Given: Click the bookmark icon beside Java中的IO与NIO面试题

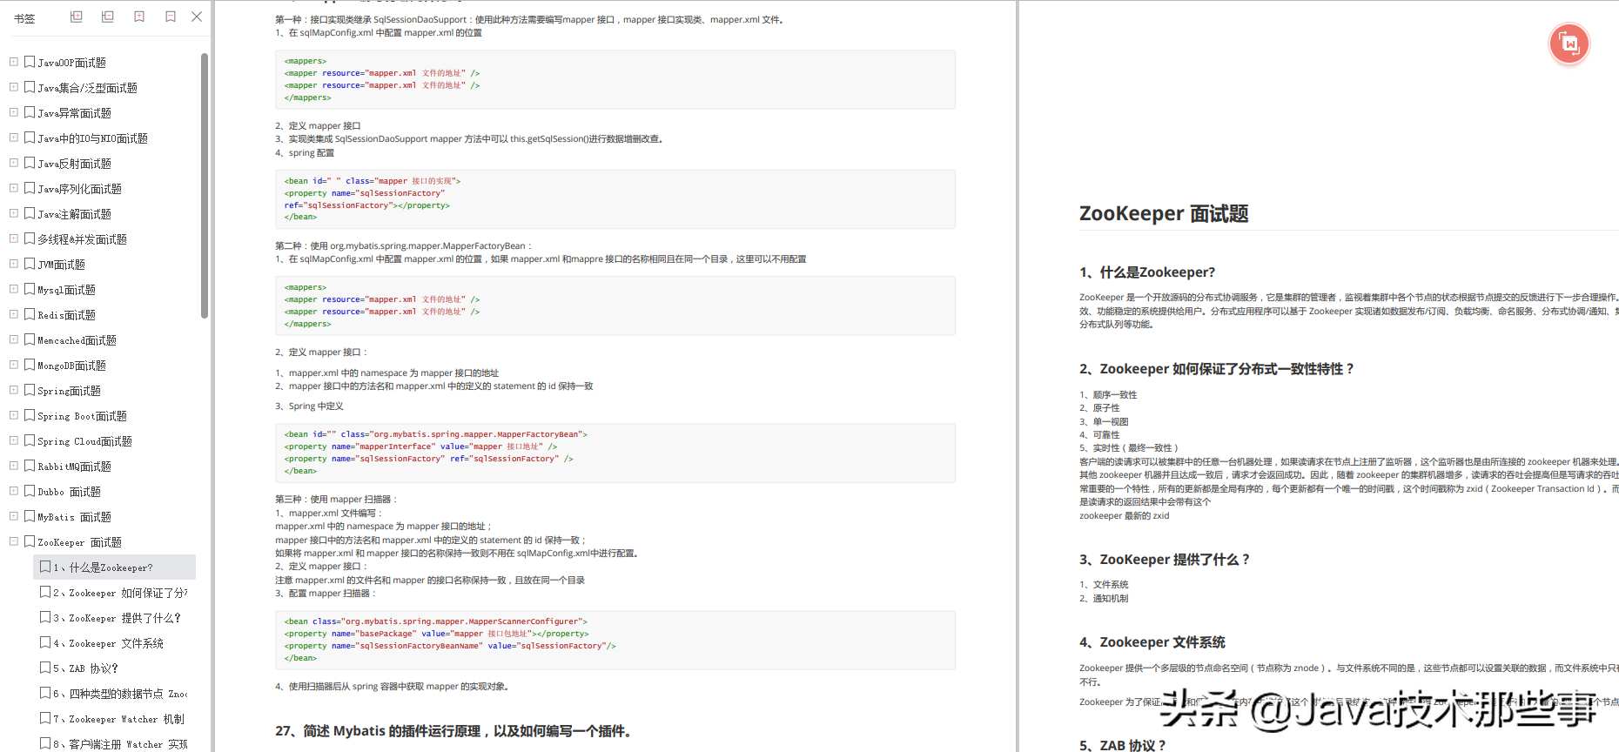Looking at the screenshot, I should tap(30, 138).
